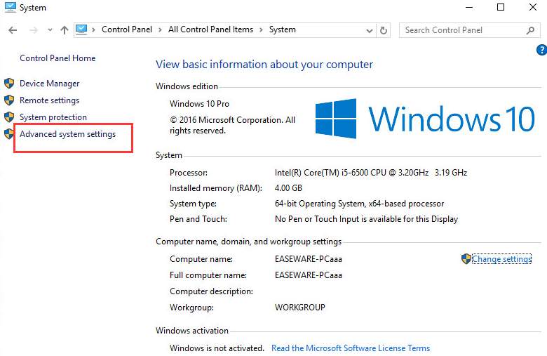
Task: Click shield icon next to Change settings
Action: point(466,259)
